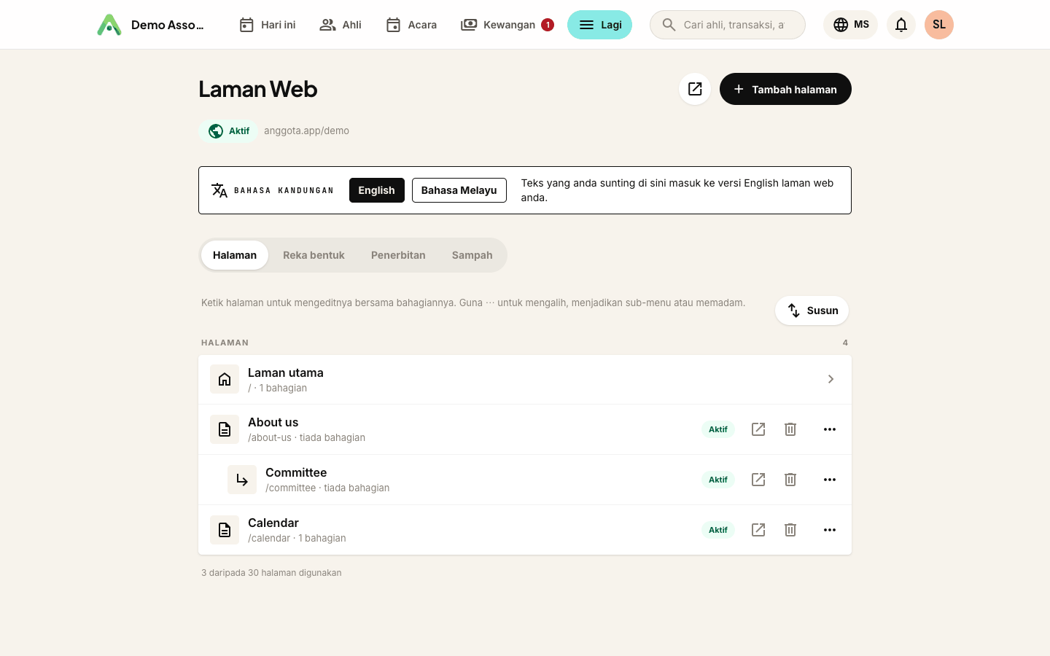The height and width of the screenshot is (656, 1050).
Task: Open website in new tab icon beside Tambah halaman
Action: coord(695,89)
